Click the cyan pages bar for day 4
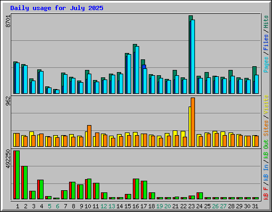This screenshot has height=212, width=272. [41, 83]
